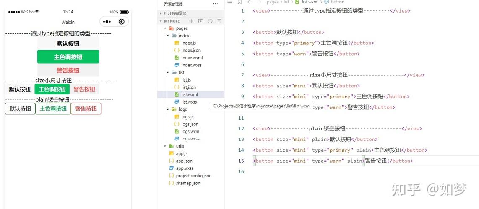The width and height of the screenshot is (479, 209).
Task: Open project.config.json file
Action: pos(193,176)
